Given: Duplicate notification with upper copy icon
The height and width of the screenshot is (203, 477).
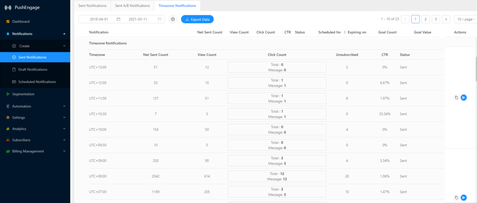Looking at the screenshot, I should pos(457,98).
